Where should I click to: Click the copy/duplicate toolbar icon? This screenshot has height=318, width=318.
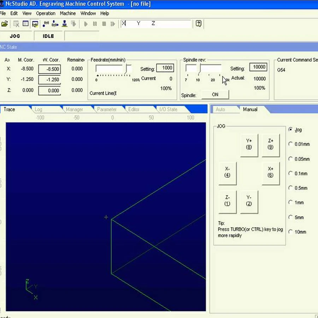pyautogui.click(x=73, y=24)
